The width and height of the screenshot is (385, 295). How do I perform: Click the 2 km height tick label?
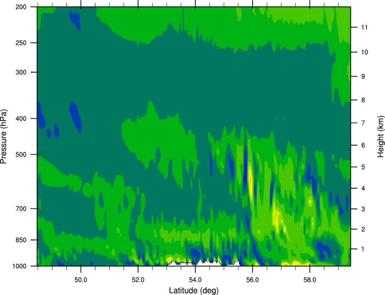[363, 229]
